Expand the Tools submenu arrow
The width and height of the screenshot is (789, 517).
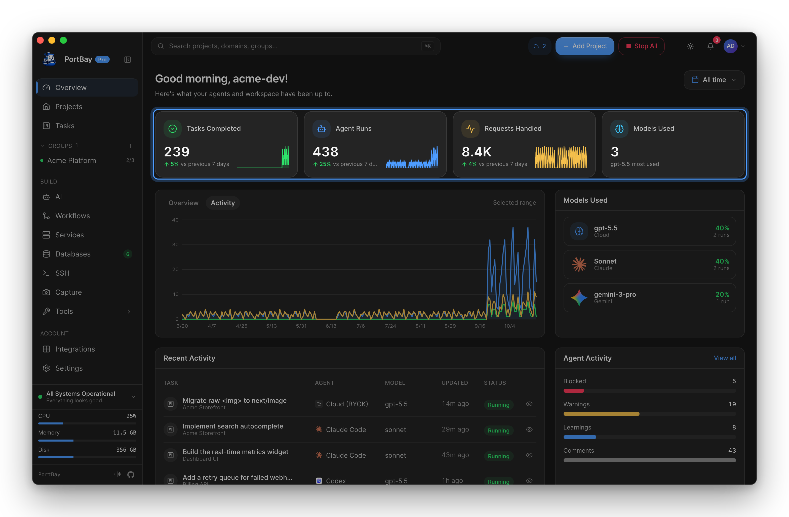(x=129, y=312)
